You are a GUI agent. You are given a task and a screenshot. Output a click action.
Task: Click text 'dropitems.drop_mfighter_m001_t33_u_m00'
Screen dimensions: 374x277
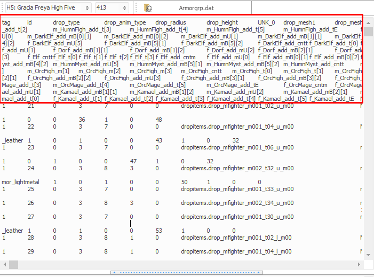click(x=237, y=189)
